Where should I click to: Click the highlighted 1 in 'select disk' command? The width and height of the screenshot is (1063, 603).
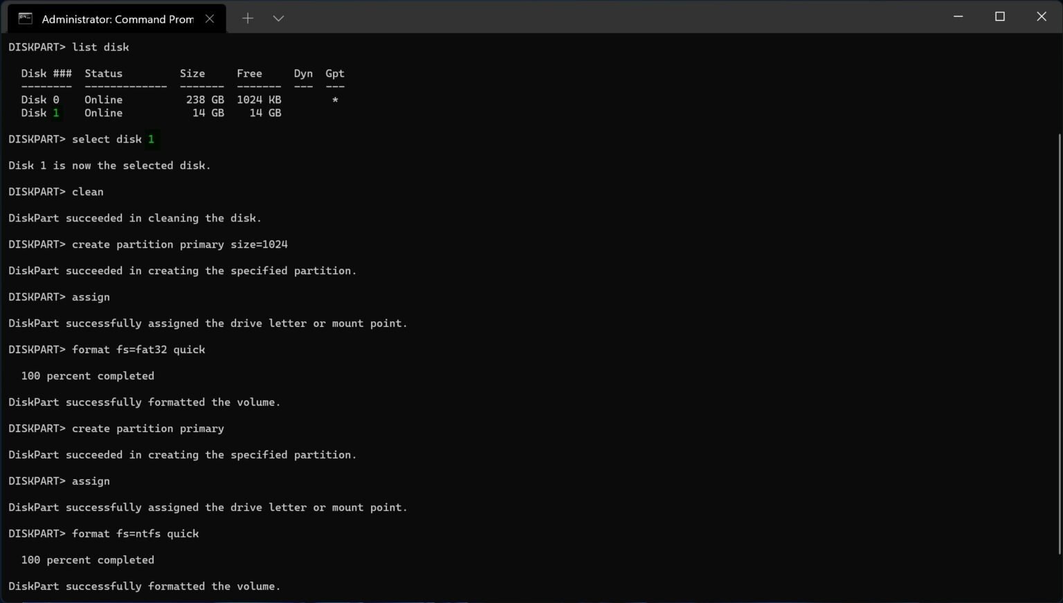tap(151, 139)
